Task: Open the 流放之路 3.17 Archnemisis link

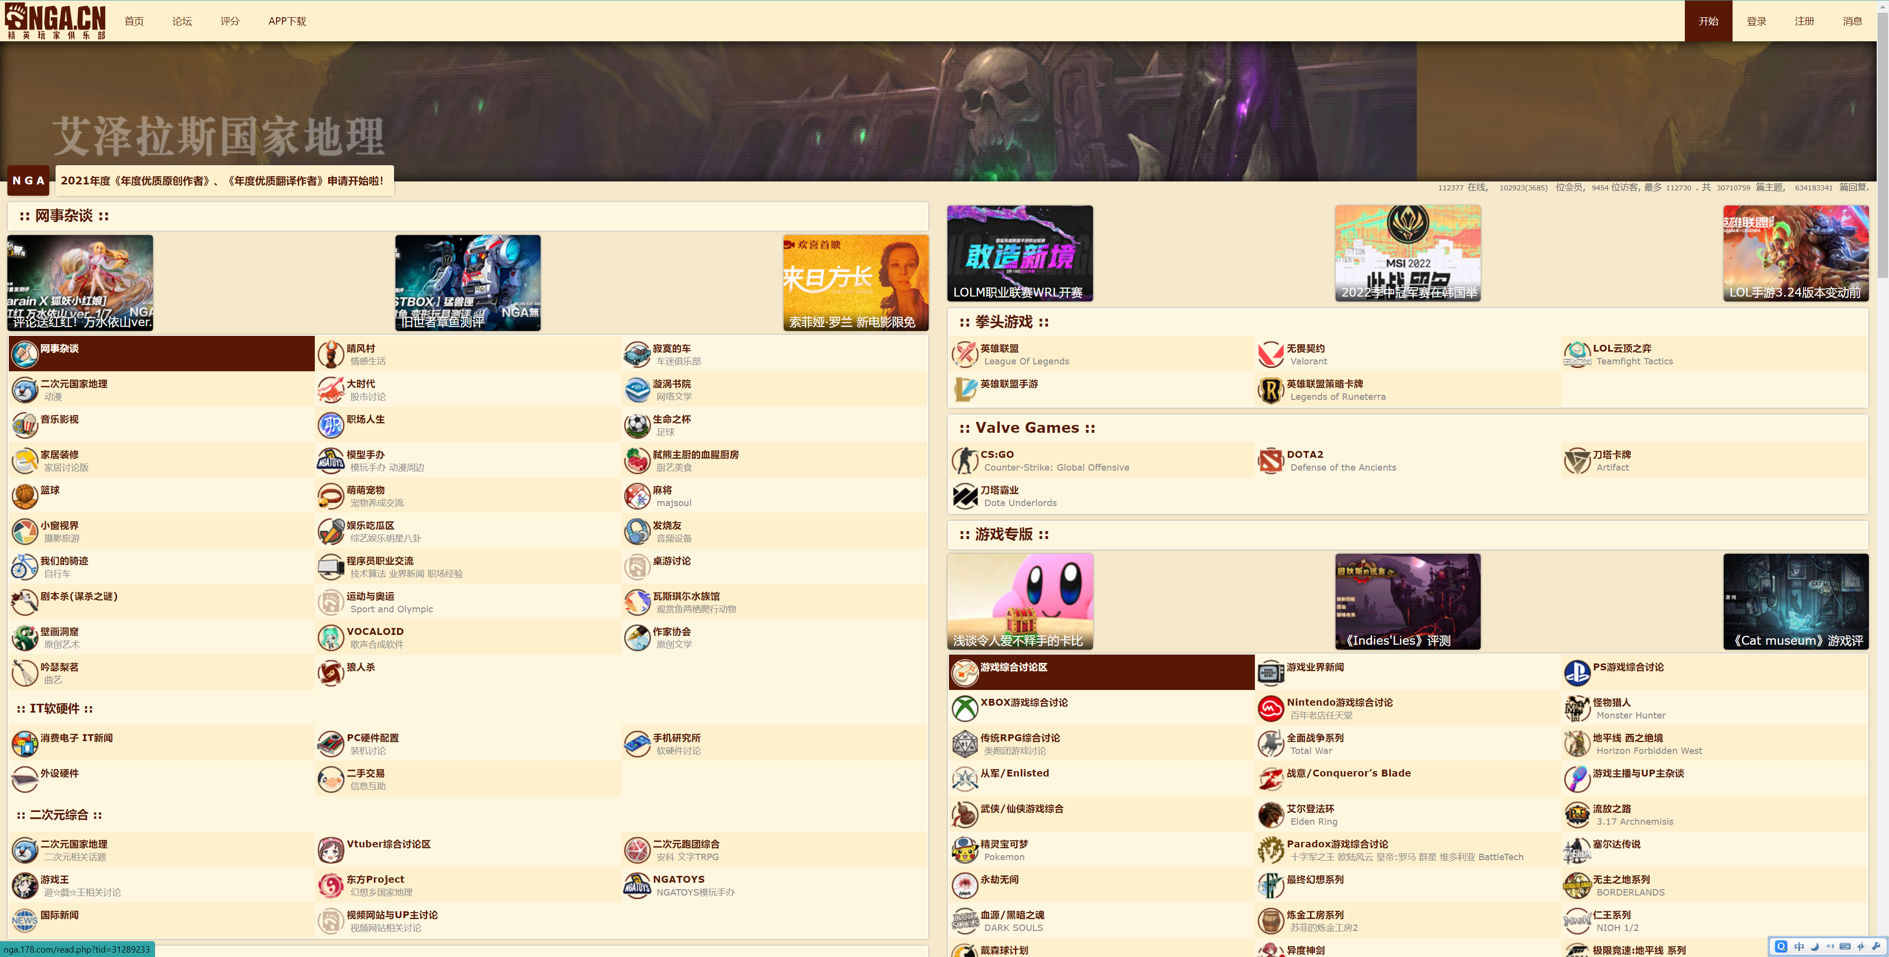Action: [x=1612, y=808]
